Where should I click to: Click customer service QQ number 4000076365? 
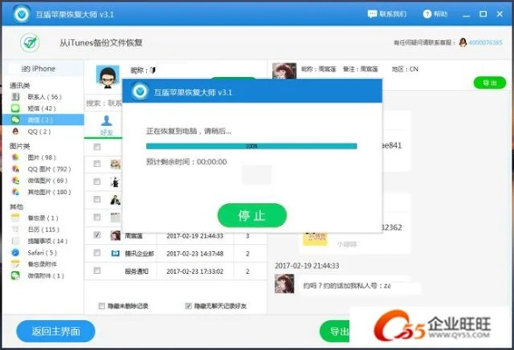point(485,43)
